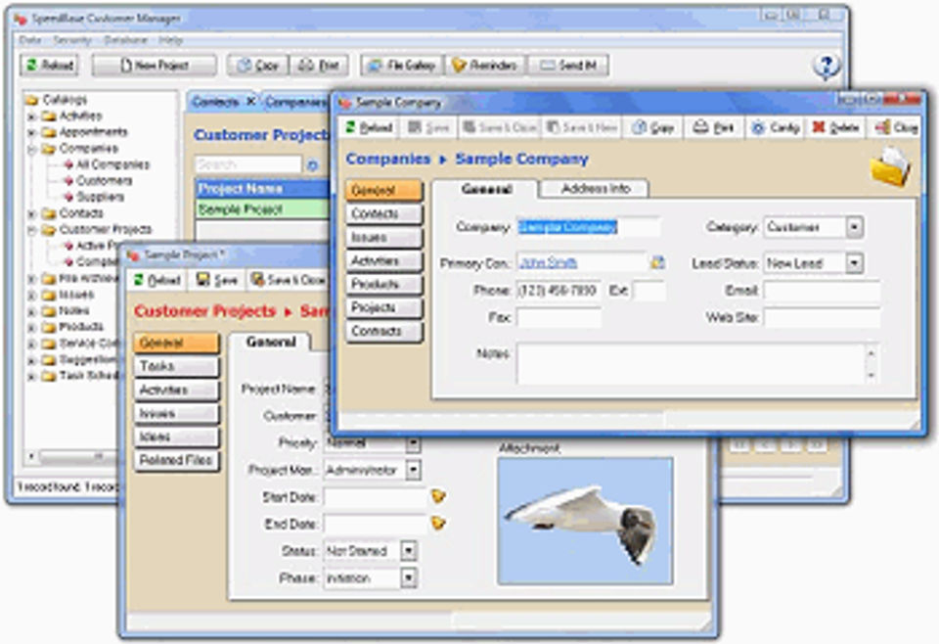Click the lookup icon beside Primary Contact
Screen dimensions: 939x644
click(657, 262)
